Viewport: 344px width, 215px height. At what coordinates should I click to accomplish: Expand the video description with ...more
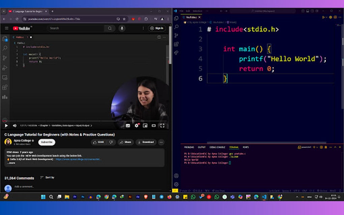[11, 163]
